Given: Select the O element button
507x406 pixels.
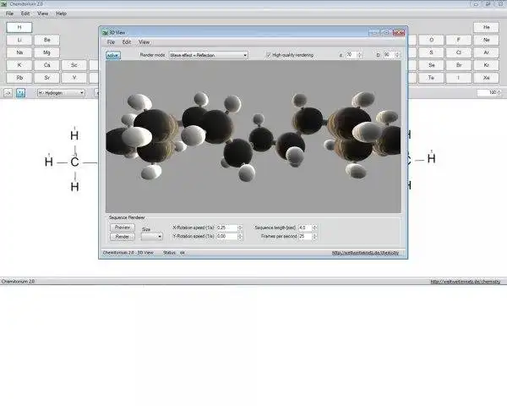Looking at the screenshot, I should click(x=431, y=40).
